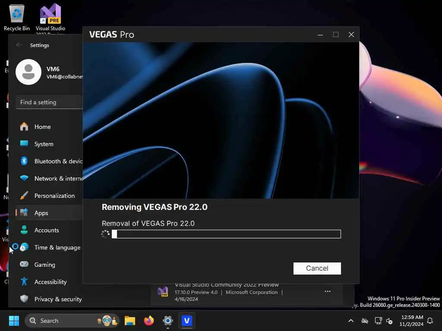Click the Find a setting search box

[49, 102]
